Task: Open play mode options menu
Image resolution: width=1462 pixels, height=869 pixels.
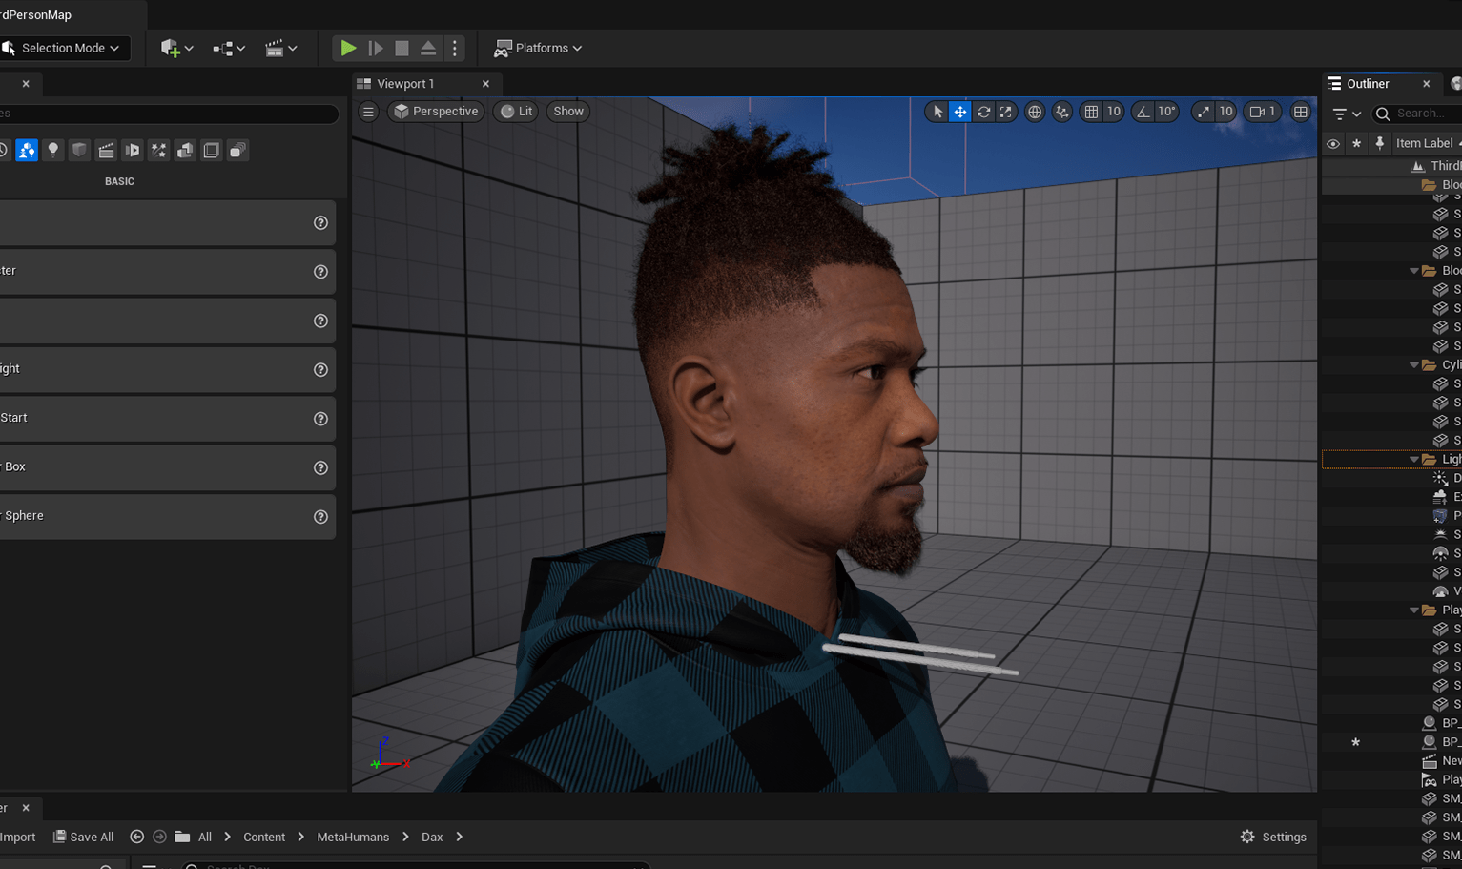Action: tap(455, 48)
